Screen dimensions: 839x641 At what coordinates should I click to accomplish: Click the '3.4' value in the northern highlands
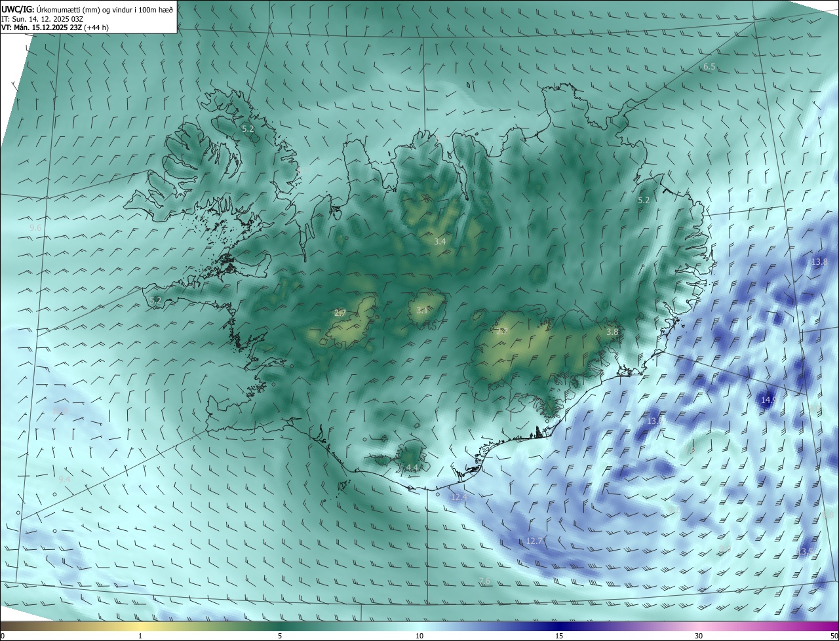click(440, 242)
